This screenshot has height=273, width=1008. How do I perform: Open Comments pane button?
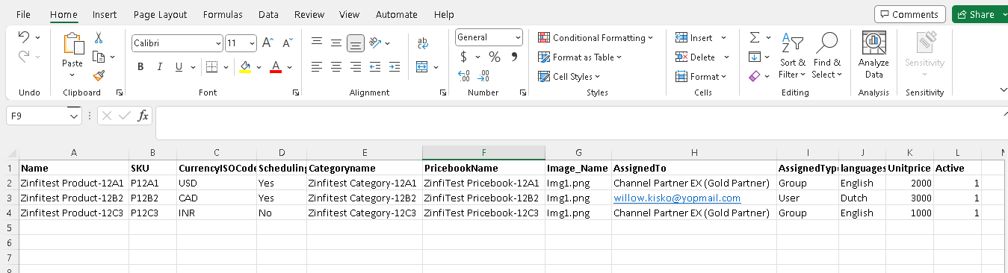[909, 14]
